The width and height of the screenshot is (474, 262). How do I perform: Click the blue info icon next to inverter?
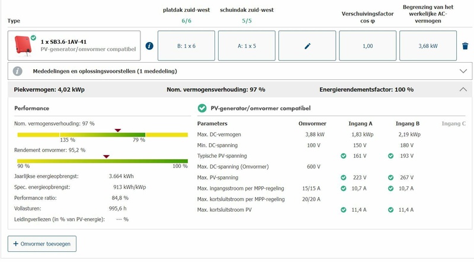(x=149, y=46)
